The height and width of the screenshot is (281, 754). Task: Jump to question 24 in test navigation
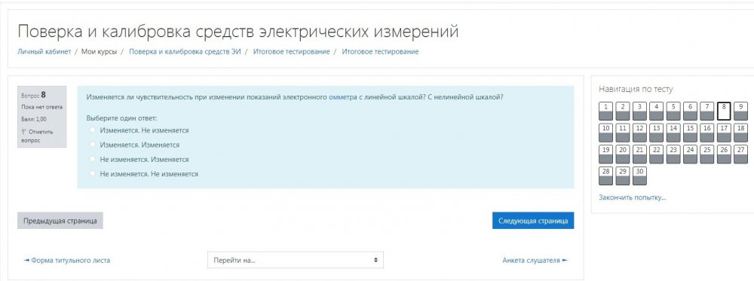pyautogui.click(x=690, y=154)
